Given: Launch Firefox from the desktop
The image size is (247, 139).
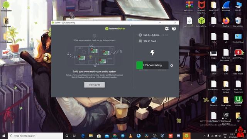Looking at the screenshot, I should (x=226, y=22).
